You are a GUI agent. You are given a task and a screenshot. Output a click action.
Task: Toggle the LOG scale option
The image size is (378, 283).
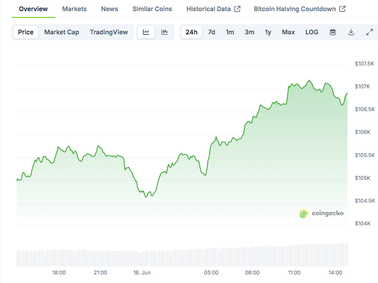(x=312, y=32)
